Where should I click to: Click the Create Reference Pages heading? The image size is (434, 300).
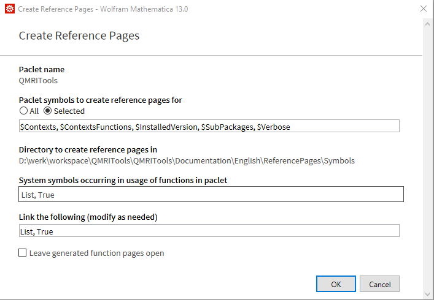[79, 36]
